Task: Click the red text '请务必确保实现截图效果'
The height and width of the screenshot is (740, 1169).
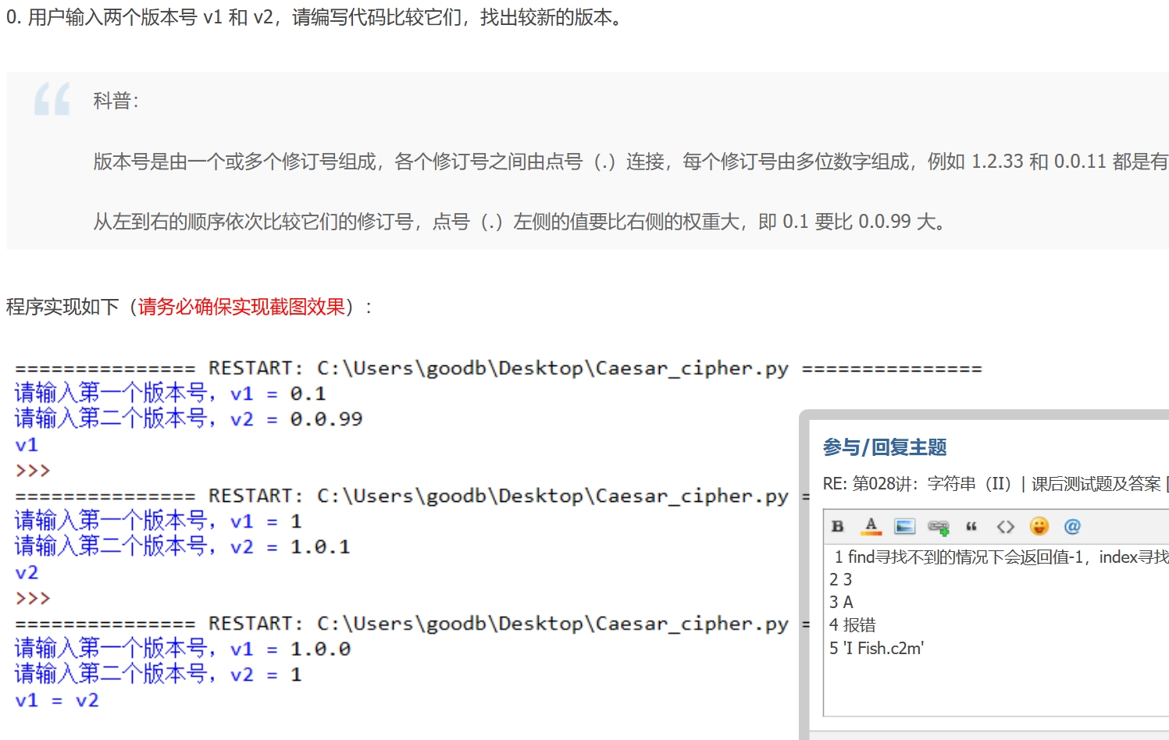Action: tap(241, 307)
